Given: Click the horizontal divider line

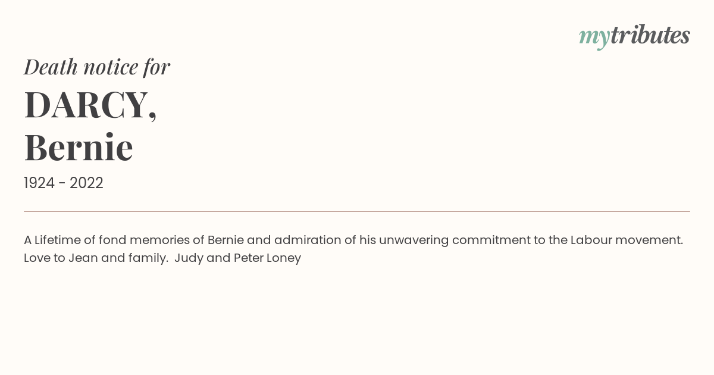Looking at the screenshot, I should (x=357, y=211).
